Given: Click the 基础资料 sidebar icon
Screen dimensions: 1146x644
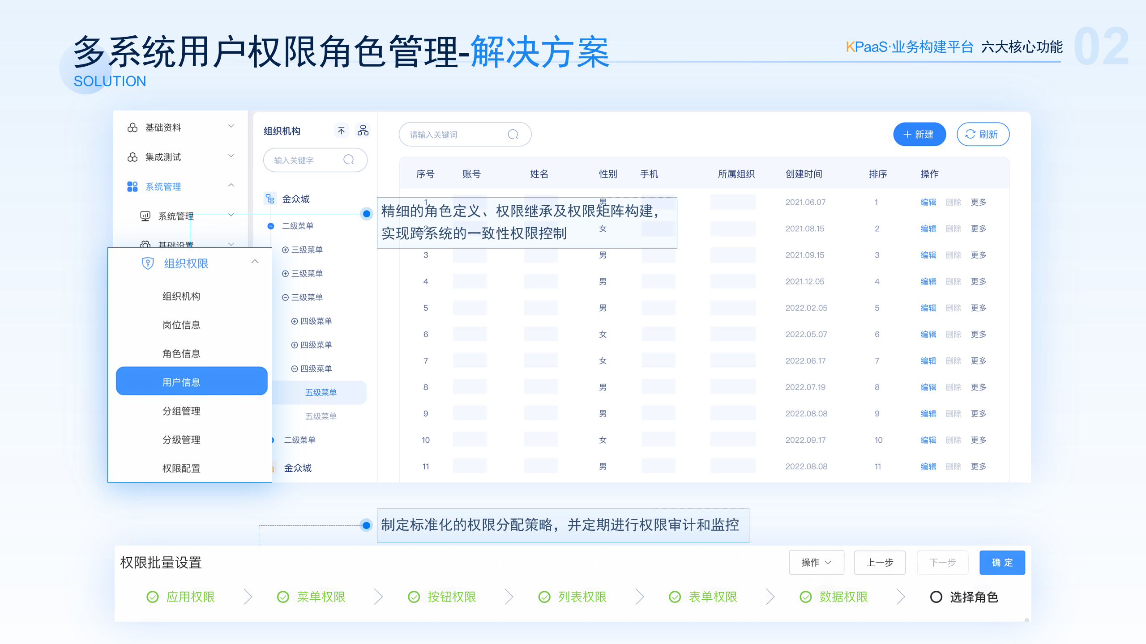Looking at the screenshot, I should 132,127.
